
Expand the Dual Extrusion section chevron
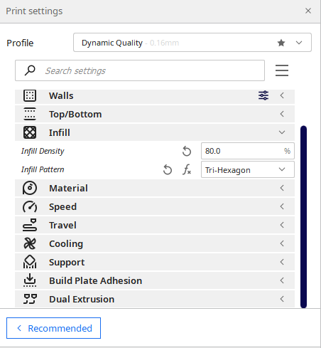pyautogui.click(x=282, y=299)
